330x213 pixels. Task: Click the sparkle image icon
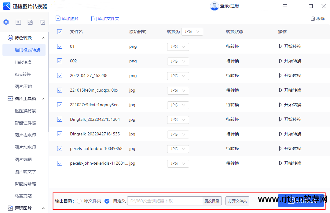30,22
